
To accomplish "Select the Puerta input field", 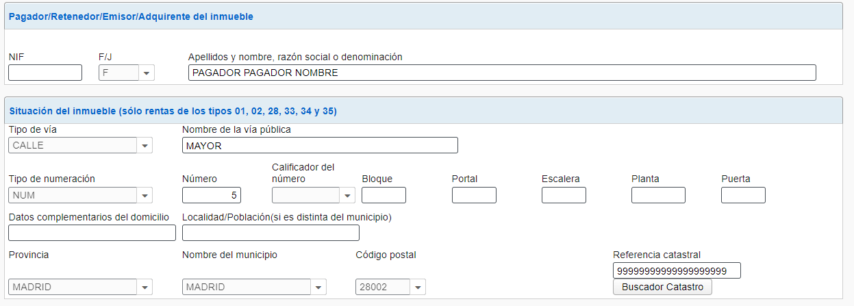I will (743, 195).
